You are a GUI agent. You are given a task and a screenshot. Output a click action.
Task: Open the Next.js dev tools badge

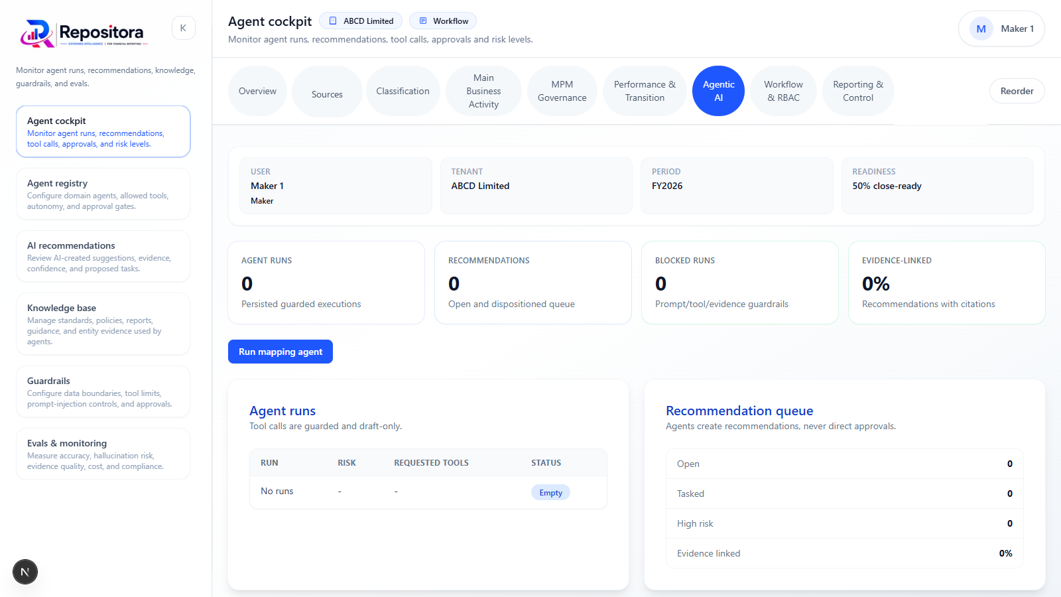pos(25,572)
